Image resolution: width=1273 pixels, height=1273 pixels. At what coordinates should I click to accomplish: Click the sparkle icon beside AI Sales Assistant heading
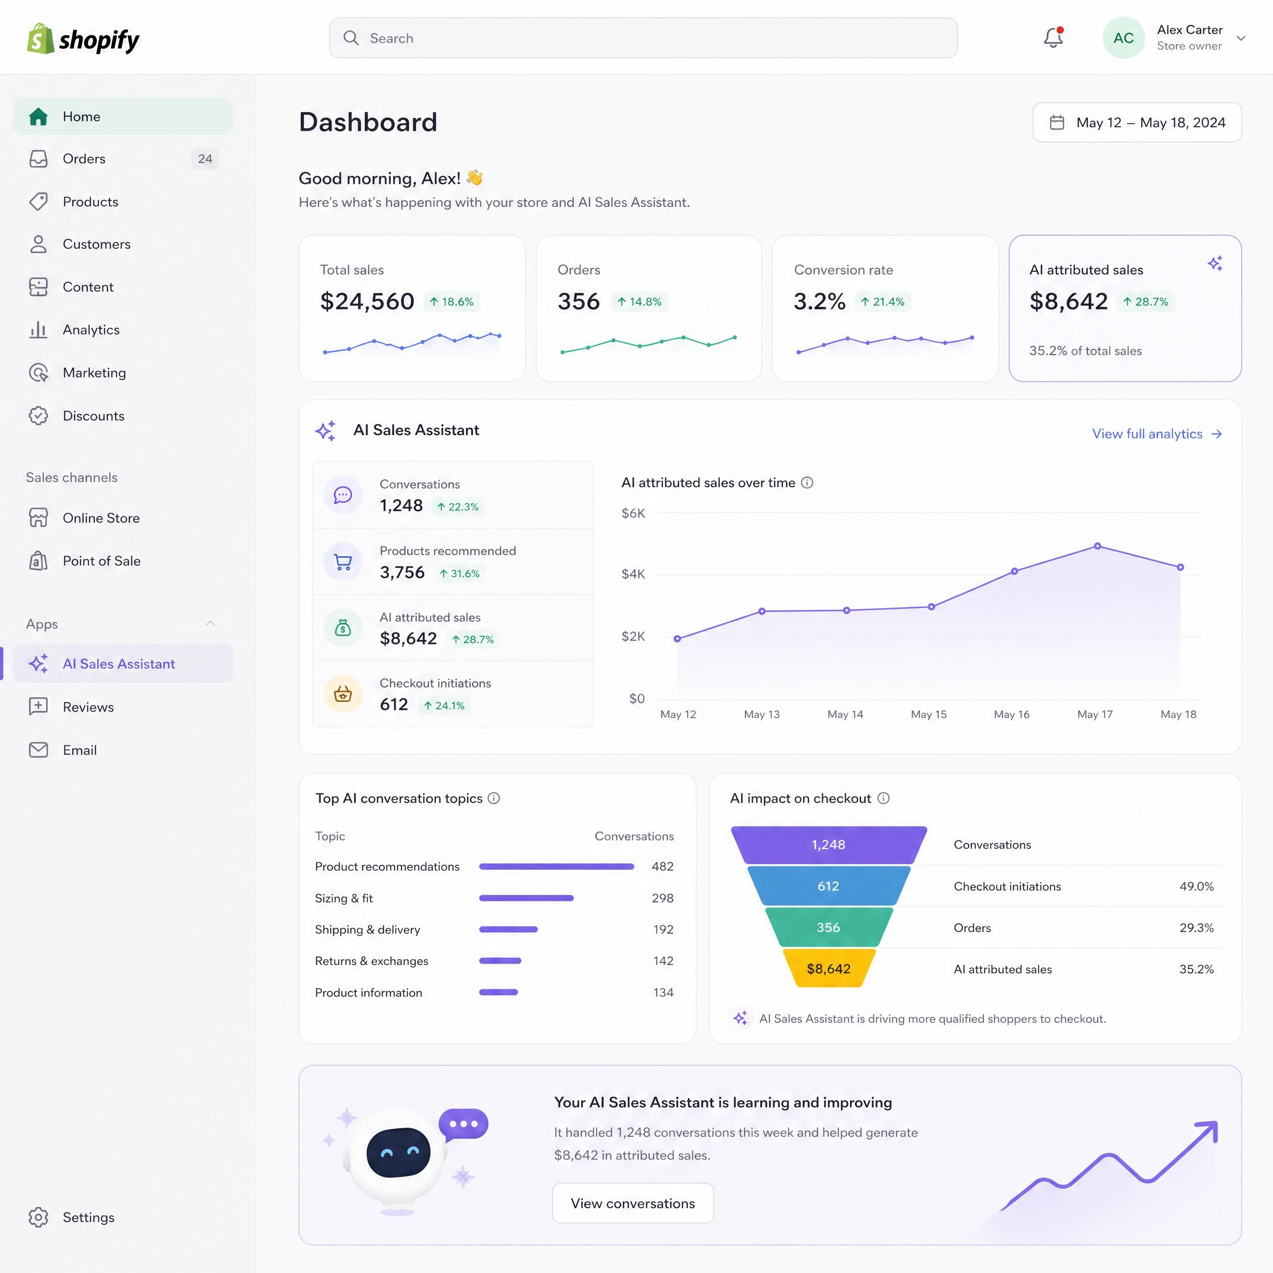(325, 431)
